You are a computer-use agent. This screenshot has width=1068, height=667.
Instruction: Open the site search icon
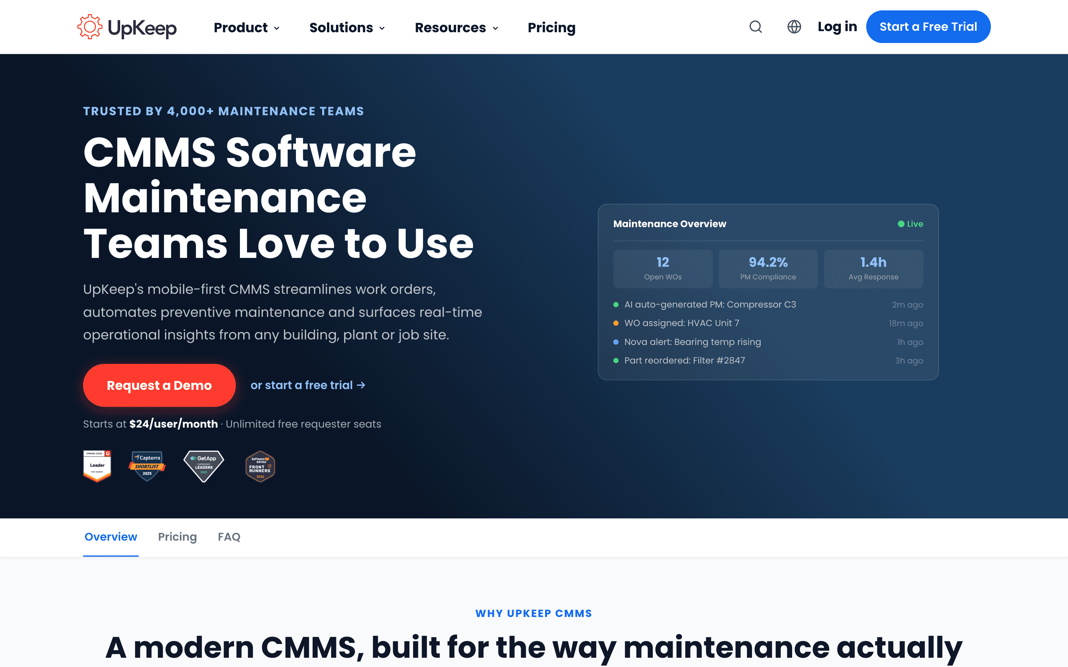point(755,27)
